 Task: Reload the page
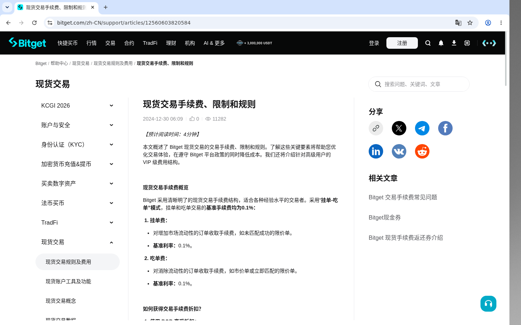[x=34, y=23]
